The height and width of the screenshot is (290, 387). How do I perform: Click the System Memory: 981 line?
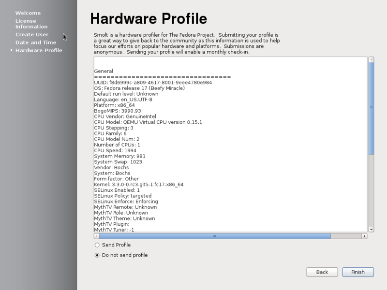coord(119,156)
